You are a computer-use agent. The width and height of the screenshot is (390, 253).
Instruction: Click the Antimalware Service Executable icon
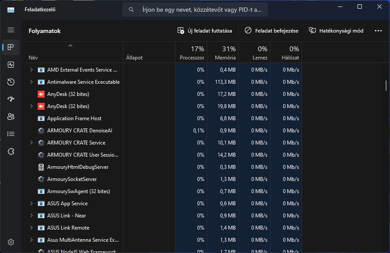tap(41, 82)
